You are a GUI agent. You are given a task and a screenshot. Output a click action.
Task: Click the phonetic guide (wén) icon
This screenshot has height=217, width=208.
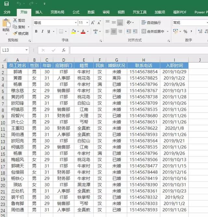point(95,32)
